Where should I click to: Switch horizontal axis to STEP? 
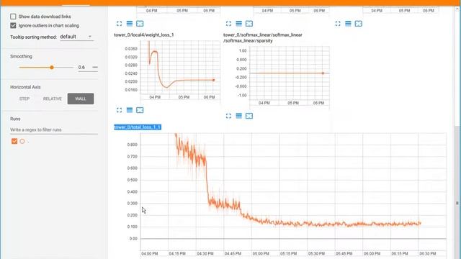(24, 99)
